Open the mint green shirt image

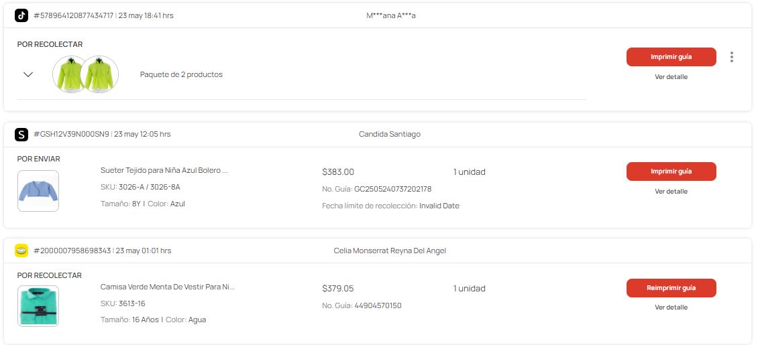pyautogui.click(x=38, y=306)
